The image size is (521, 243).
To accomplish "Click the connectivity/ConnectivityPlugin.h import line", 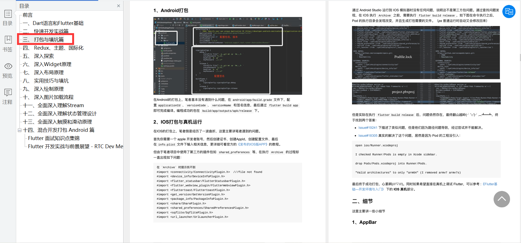I will [209, 172].
